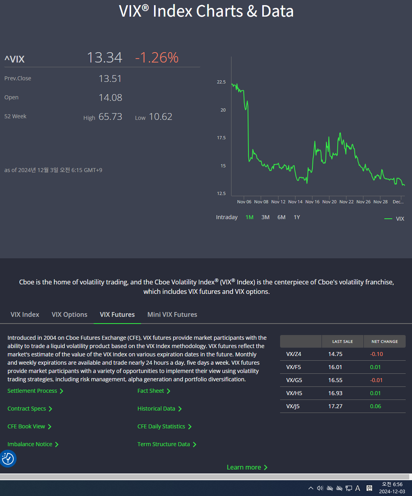Click the 16.55 last sale value
Screen dimensions: 412x496
tap(335, 380)
